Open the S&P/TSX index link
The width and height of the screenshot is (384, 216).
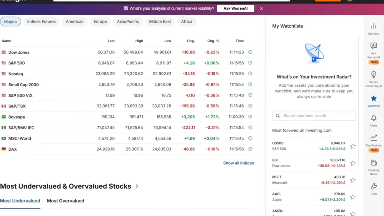click(x=17, y=106)
